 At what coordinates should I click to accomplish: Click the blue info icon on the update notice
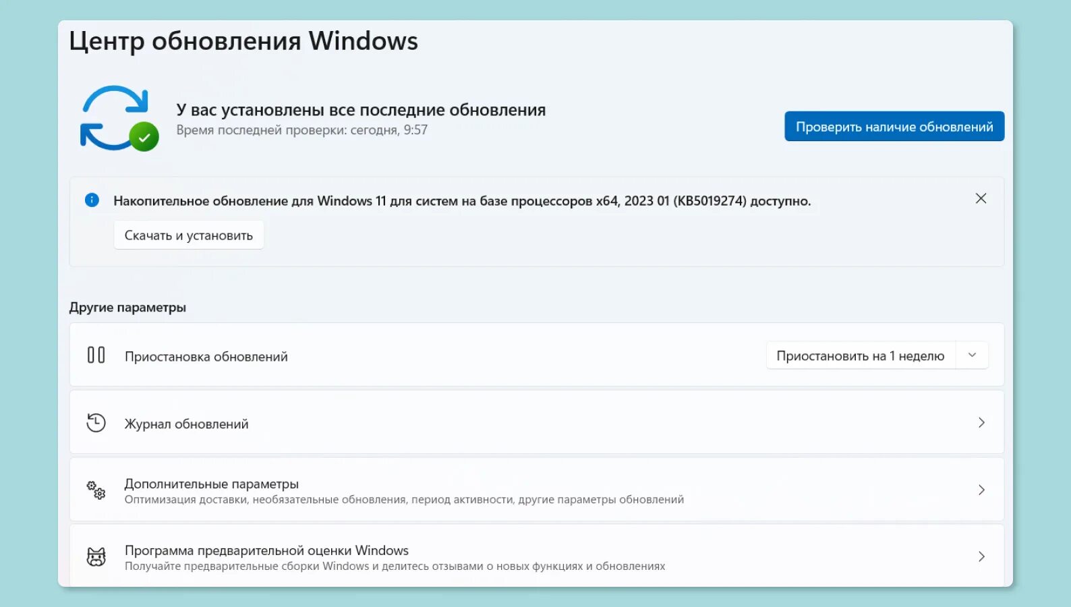point(92,200)
